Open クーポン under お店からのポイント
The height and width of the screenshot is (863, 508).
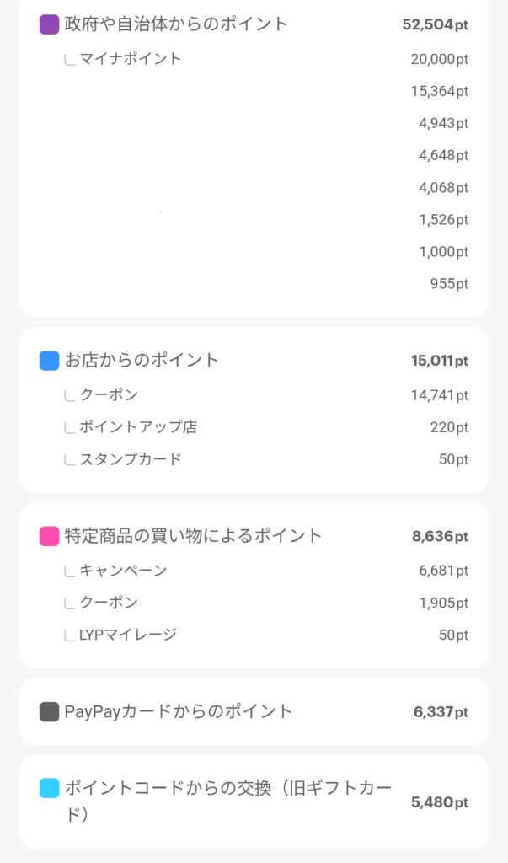(x=109, y=395)
